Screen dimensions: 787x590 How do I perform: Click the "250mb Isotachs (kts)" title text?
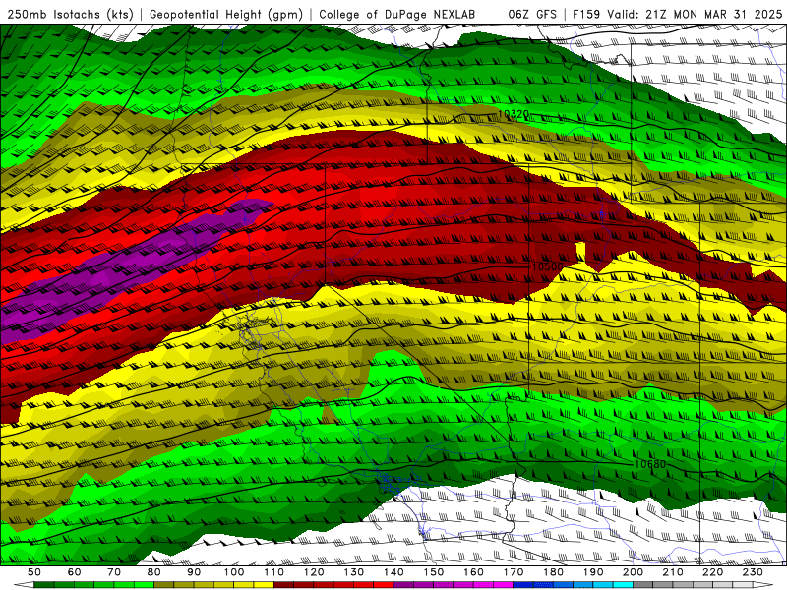71,15
